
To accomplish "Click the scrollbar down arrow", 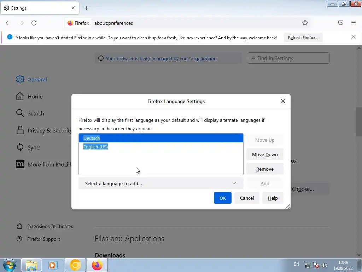I will click(359, 255).
